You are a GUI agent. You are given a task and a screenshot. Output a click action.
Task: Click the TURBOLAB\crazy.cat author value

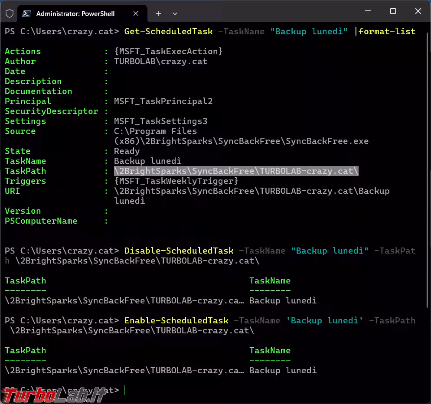160,62
